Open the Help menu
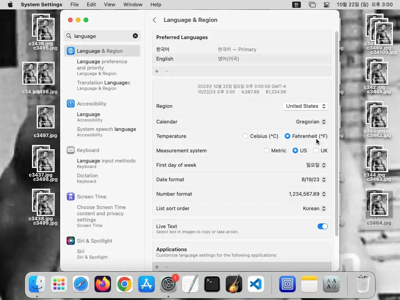 click(x=155, y=5)
